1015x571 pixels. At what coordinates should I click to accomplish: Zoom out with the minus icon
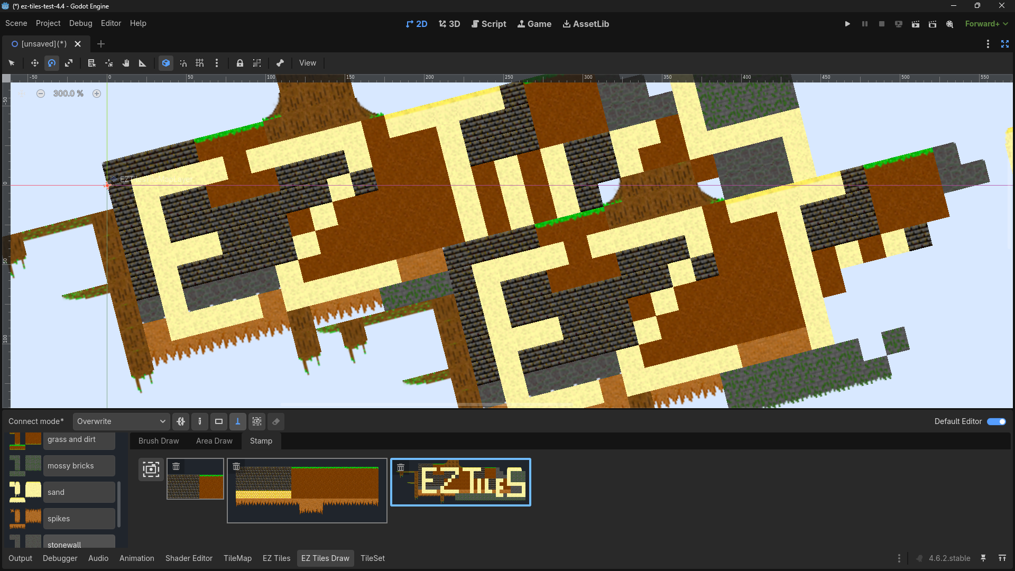(x=41, y=94)
